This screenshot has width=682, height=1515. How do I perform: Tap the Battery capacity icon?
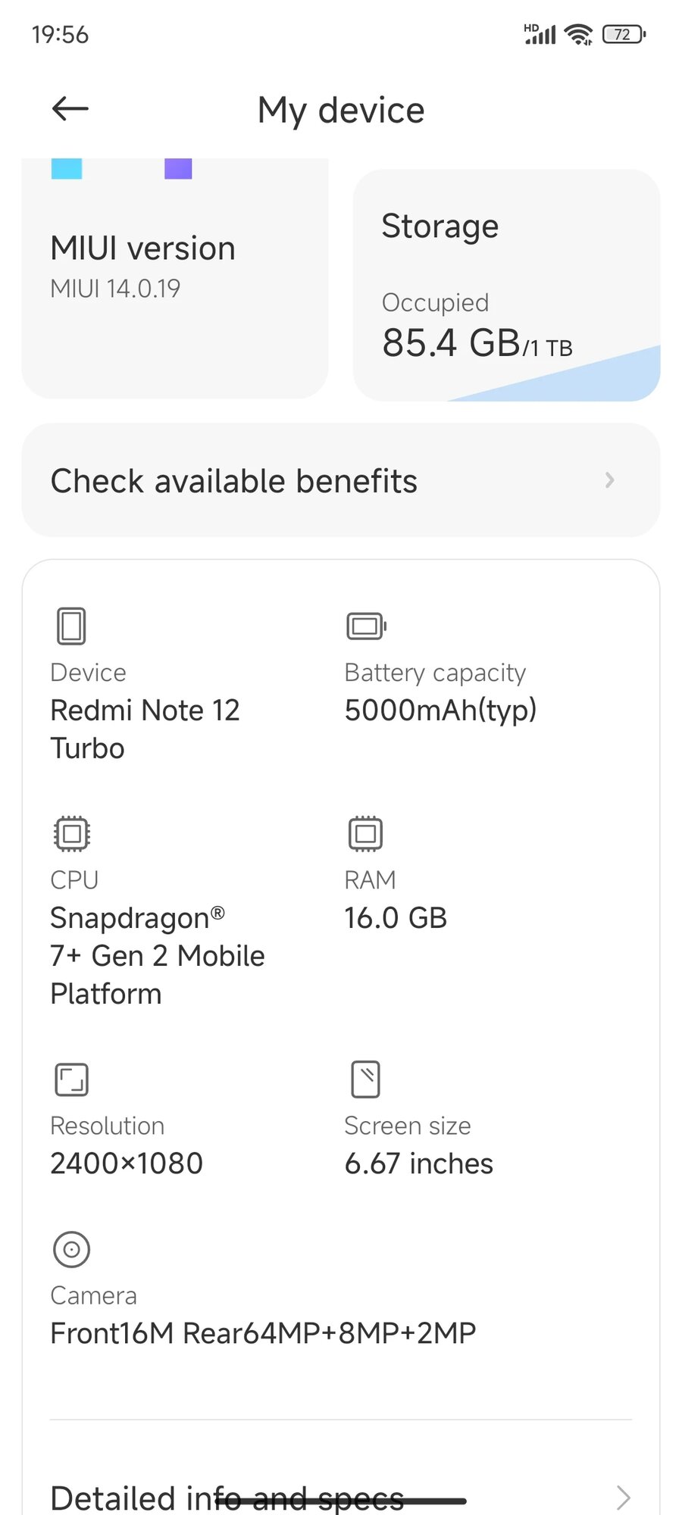pyautogui.click(x=367, y=626)
